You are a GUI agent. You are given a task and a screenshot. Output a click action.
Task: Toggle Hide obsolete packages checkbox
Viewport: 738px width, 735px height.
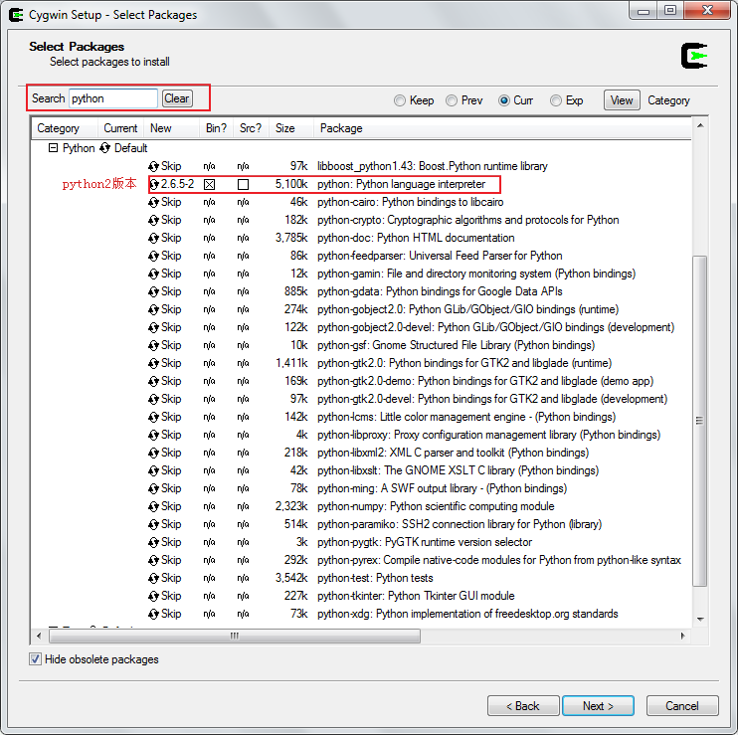[x=35, y=659]
